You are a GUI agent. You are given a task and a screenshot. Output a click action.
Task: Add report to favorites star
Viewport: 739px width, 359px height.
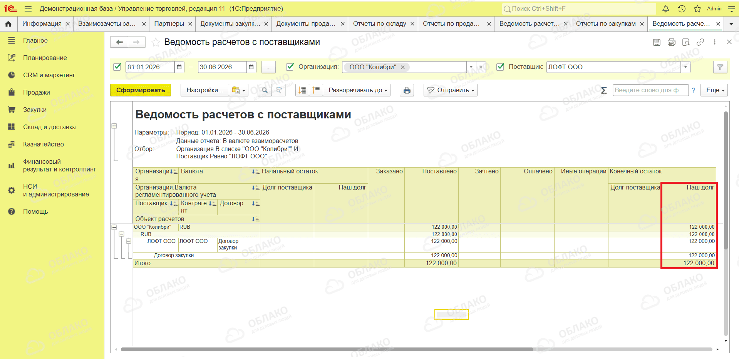pyautogui.click(x=156, y=42)
